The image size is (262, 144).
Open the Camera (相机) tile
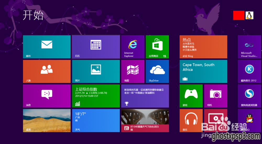tap(216, 96)
